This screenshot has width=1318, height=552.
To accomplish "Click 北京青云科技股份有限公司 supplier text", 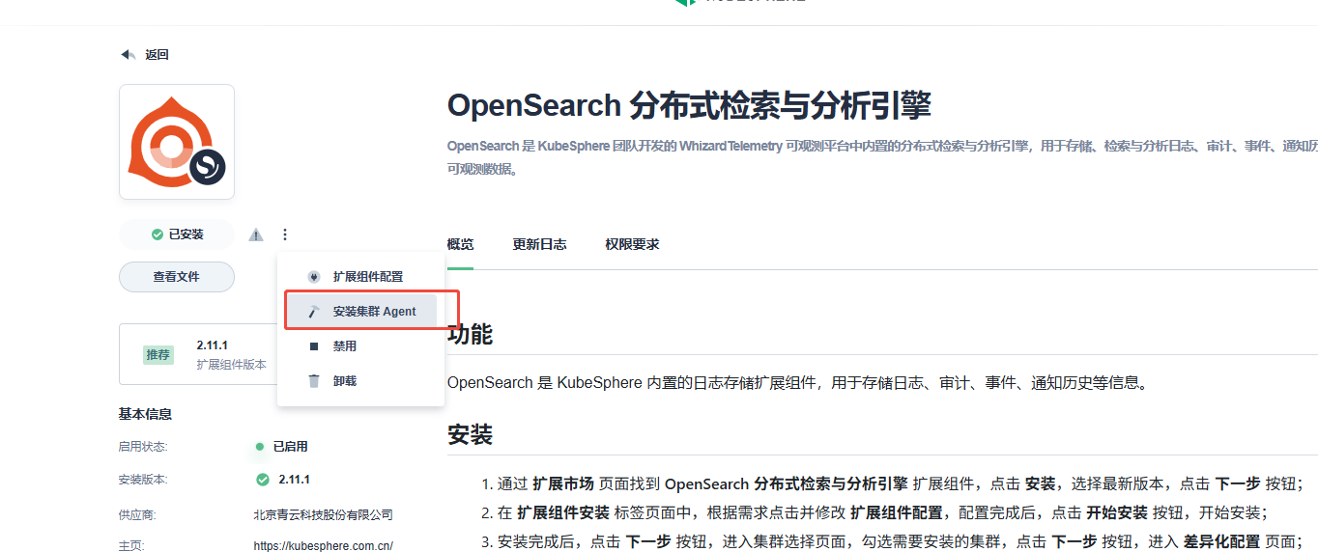I will (x=324, y=514).
